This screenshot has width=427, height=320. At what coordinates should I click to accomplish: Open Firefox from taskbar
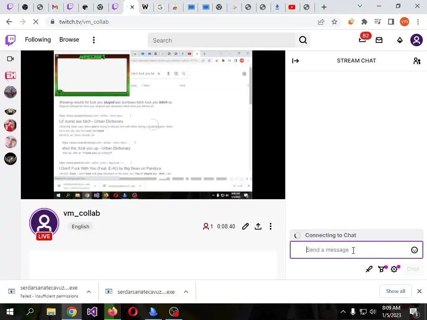click(x=113, y=312)
